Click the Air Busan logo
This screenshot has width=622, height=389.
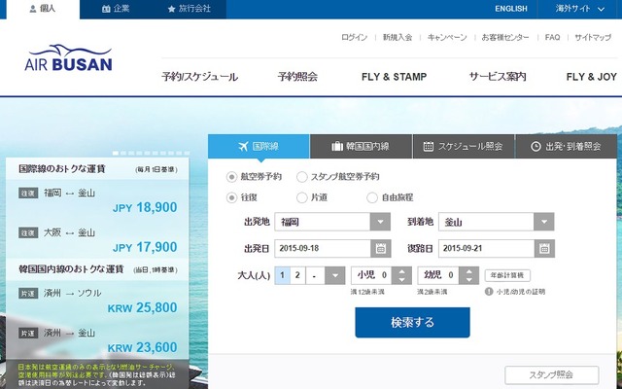tap(68, 58)
